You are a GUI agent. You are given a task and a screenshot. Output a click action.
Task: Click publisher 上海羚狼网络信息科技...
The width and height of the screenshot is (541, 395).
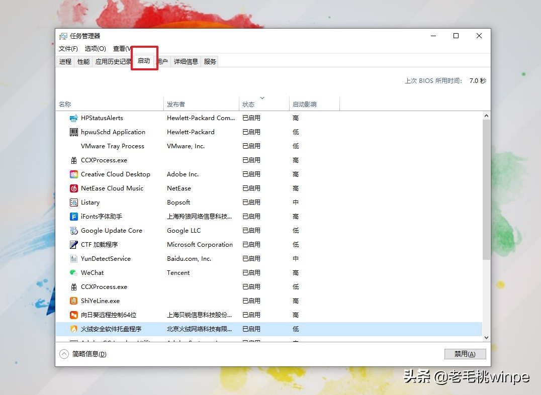coord(200,217)
